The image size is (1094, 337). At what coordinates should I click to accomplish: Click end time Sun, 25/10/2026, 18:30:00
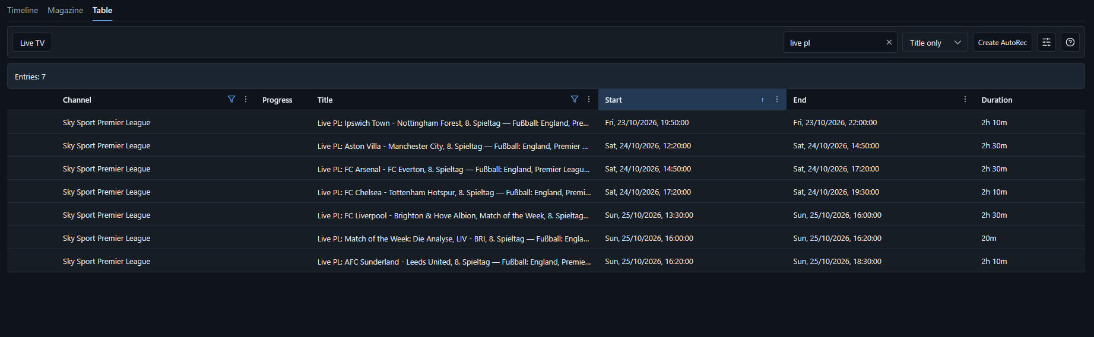[x=837, y=262]
